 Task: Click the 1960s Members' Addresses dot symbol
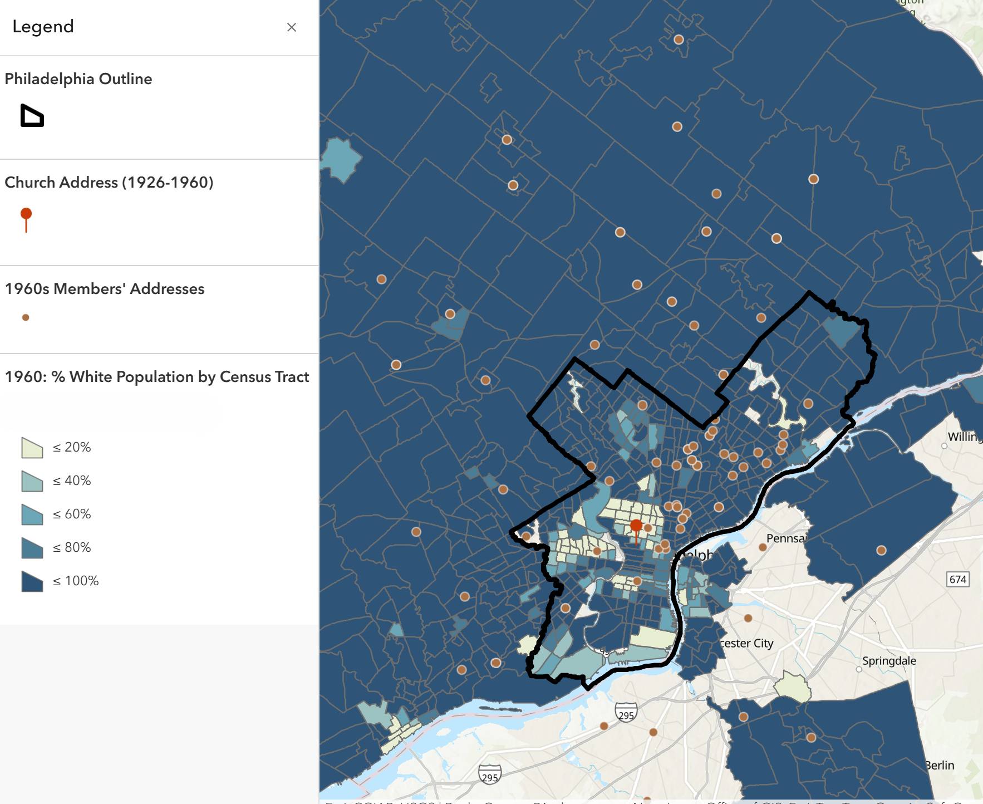(x=26, y=317)
